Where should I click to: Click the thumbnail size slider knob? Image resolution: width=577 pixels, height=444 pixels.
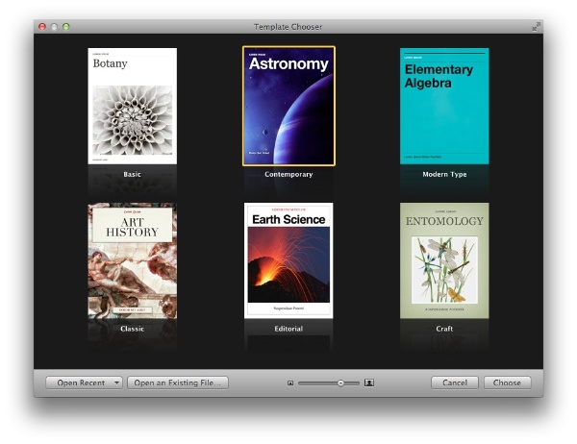(x=340, y=382)
